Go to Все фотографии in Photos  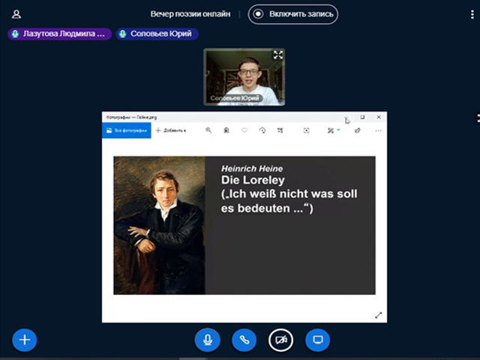pyautogui.click(x=126, y=130)
